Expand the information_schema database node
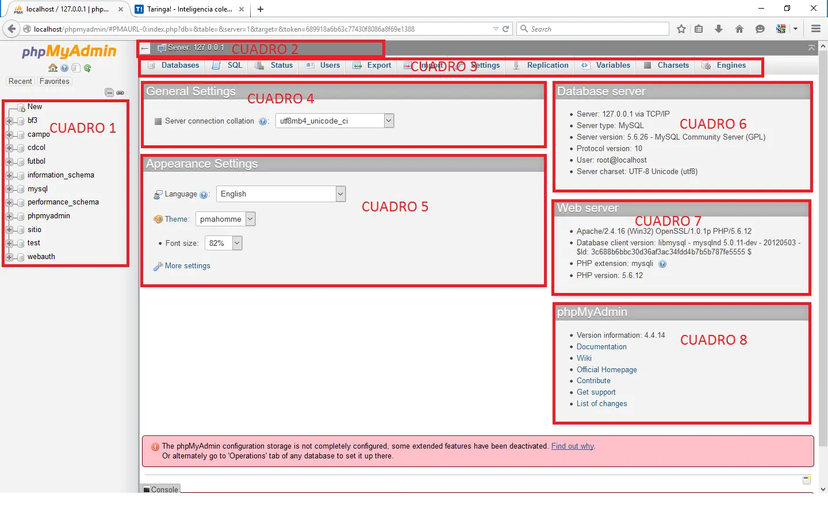This screenshot has width=828, height=517. (x=9, y=176)
